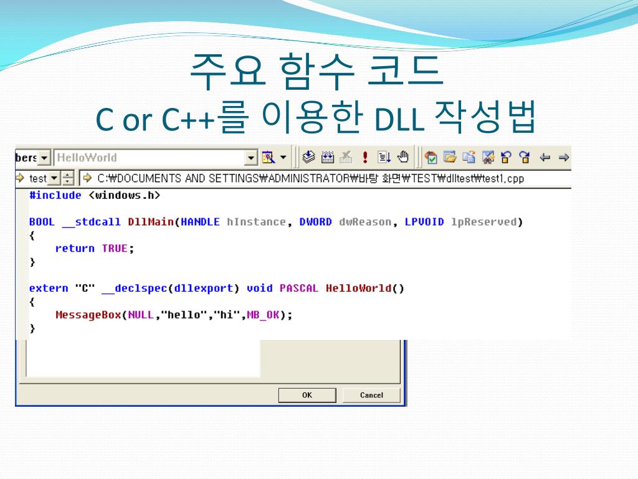Screen dimensions: 638x479
Task: Open the 'test' dropdown arrow
Action: [x=54, y=178]
